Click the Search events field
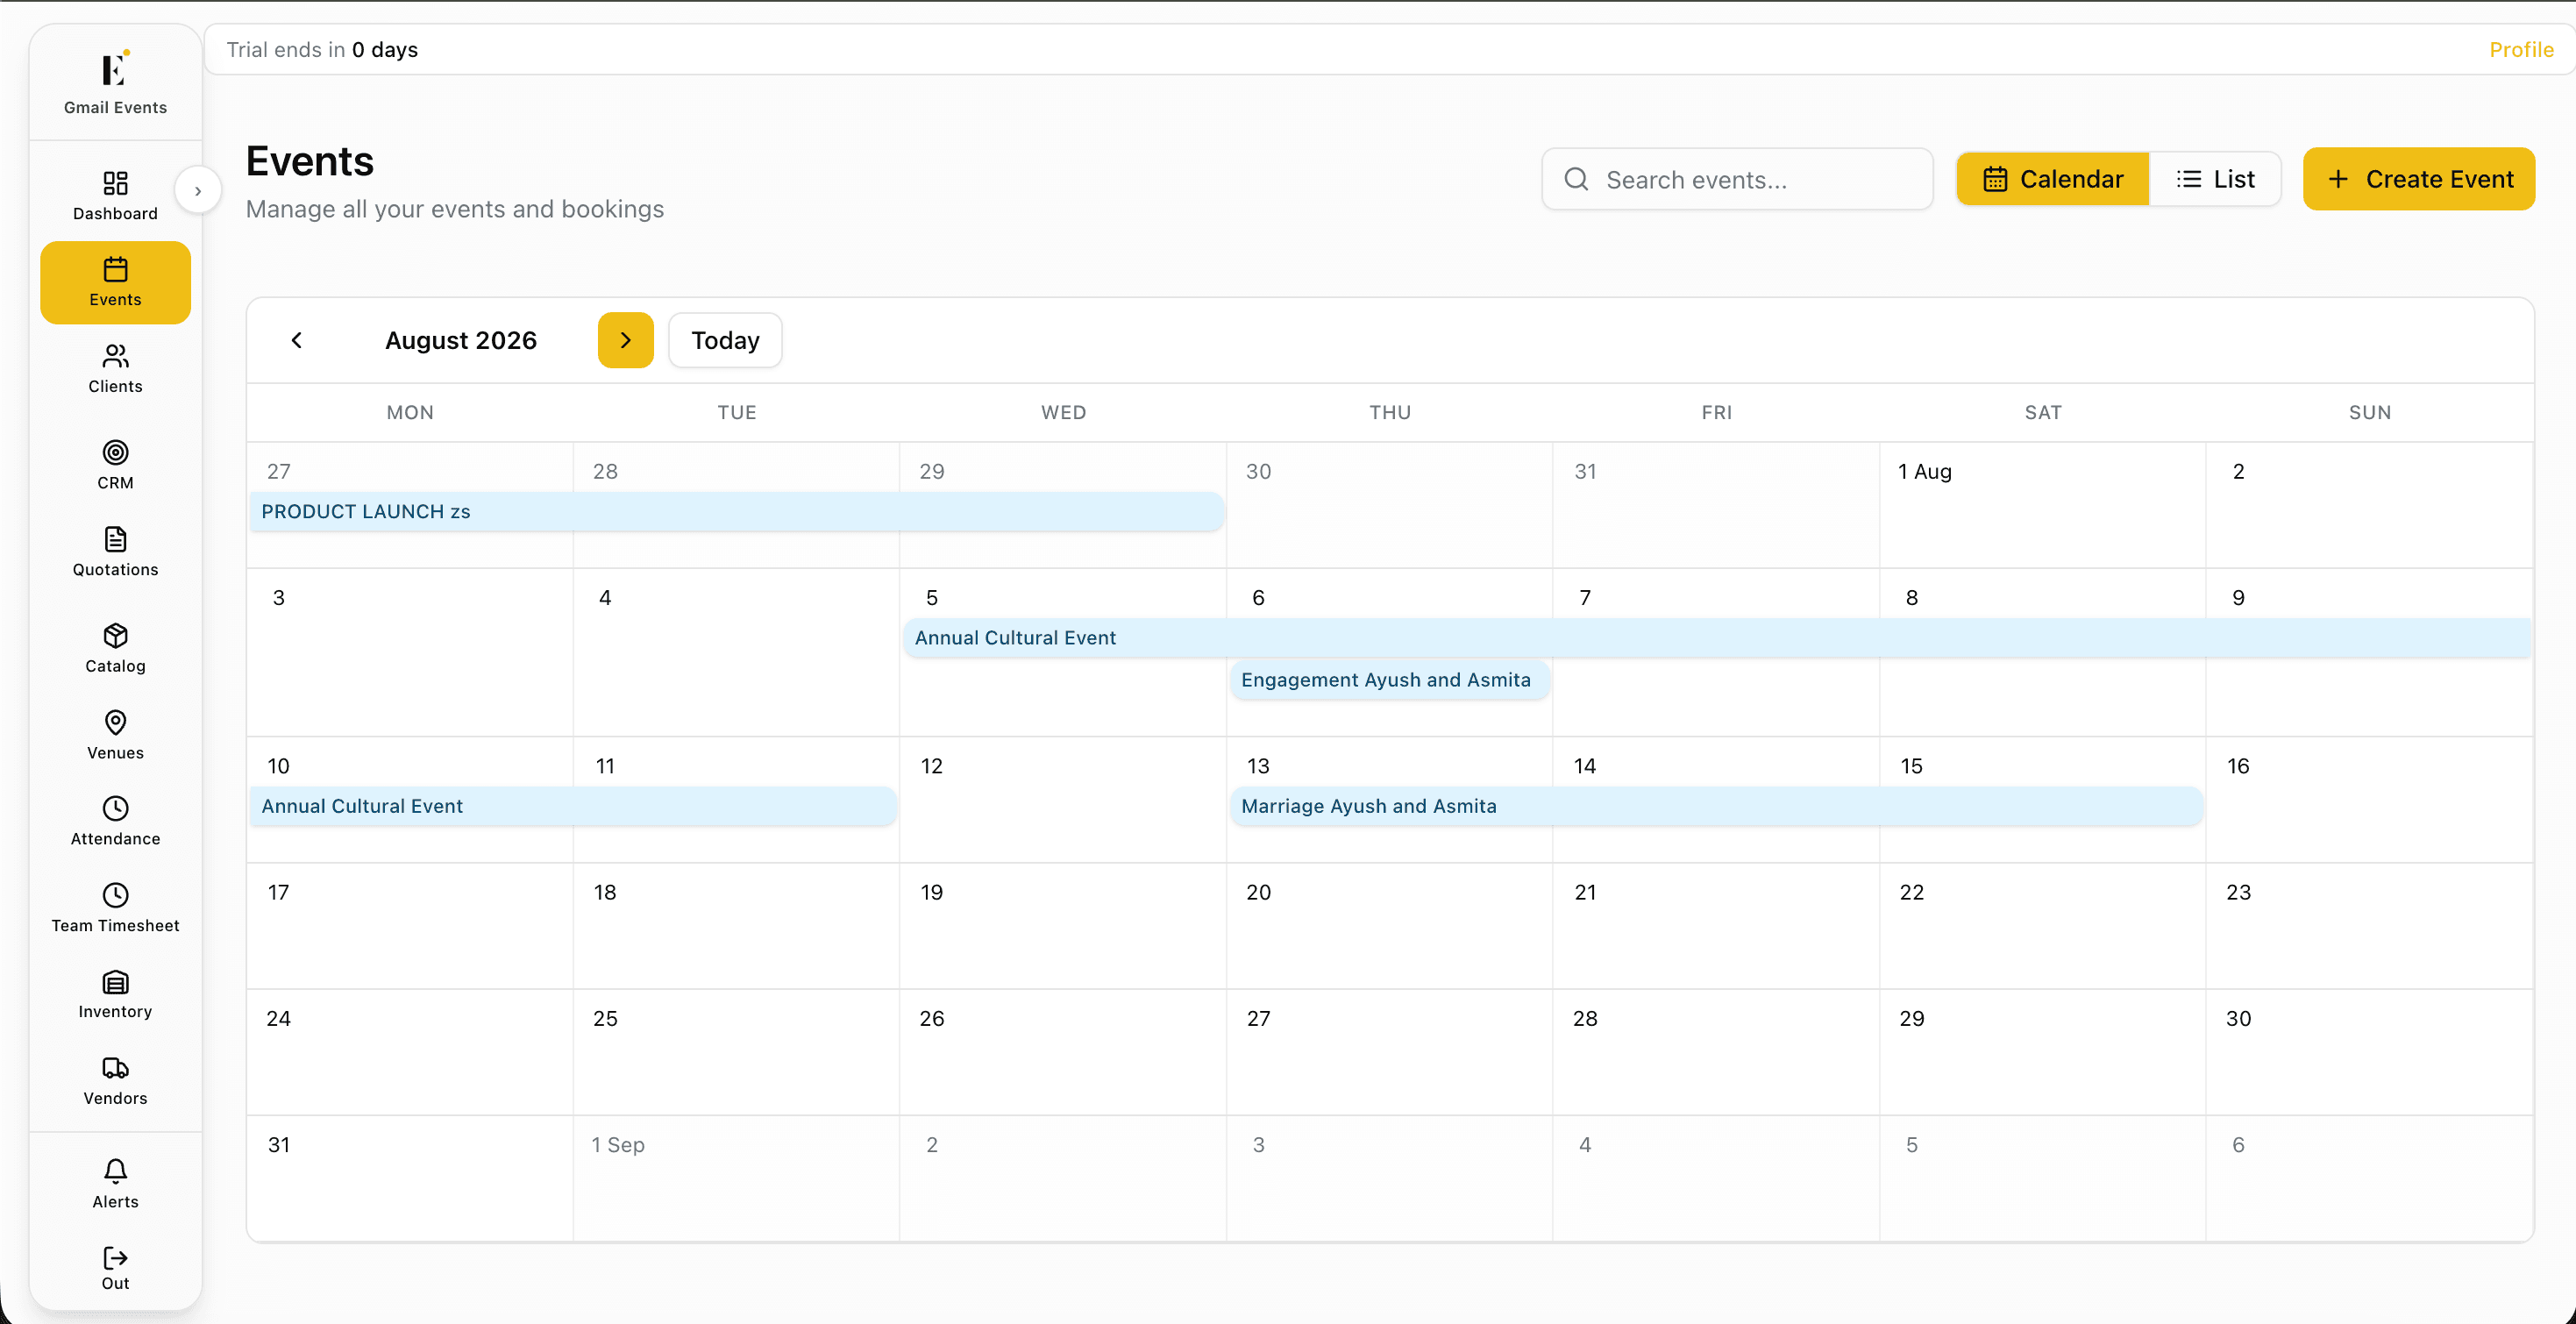This screenshot has height=1324, width=2576. click(x=1737, y=179)
